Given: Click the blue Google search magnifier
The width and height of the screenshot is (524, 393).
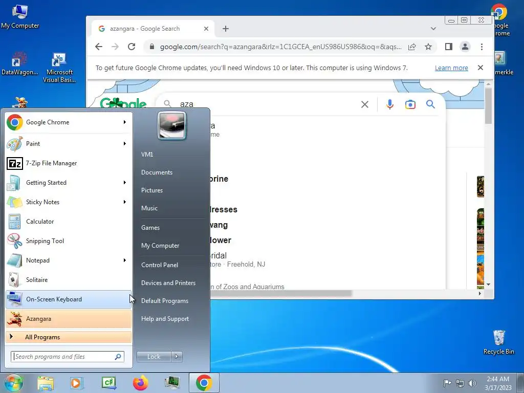Looking at the screenshot, I should 430,104.
